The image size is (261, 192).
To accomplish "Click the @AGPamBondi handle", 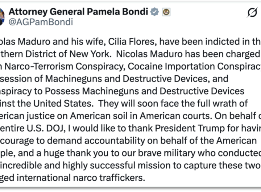I will tap(41, 22).
